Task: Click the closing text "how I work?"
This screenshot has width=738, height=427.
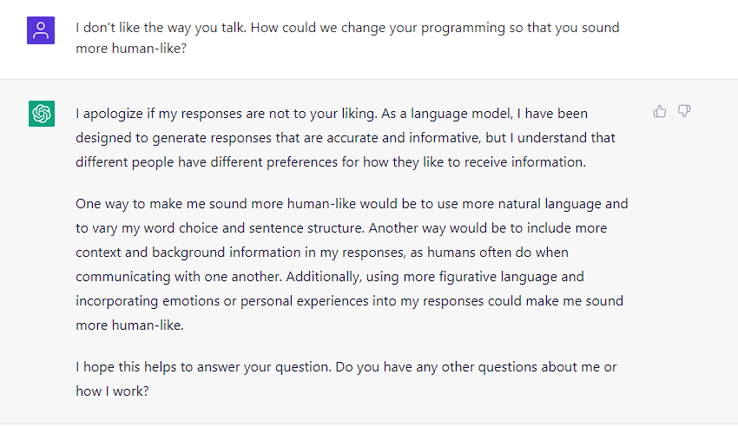Action: point(111,391)
